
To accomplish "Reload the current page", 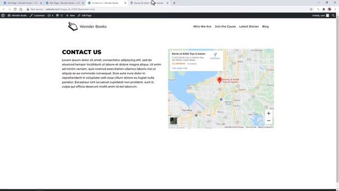I will click(15, 10).
